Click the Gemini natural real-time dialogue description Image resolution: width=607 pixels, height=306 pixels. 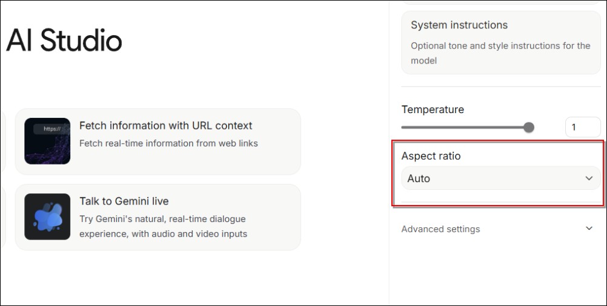tap(163, 226)
